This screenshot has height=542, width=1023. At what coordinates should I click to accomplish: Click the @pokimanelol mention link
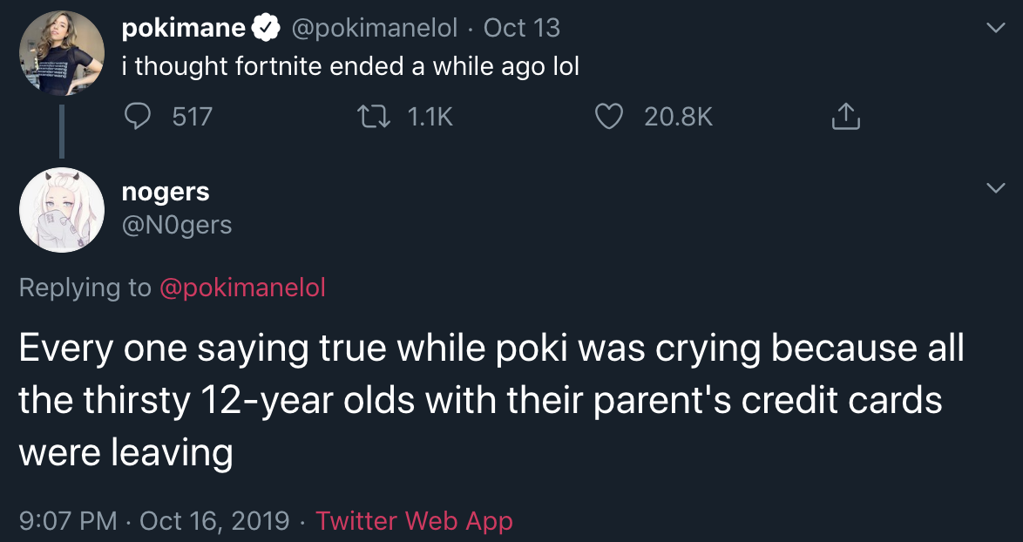[245, 288]
